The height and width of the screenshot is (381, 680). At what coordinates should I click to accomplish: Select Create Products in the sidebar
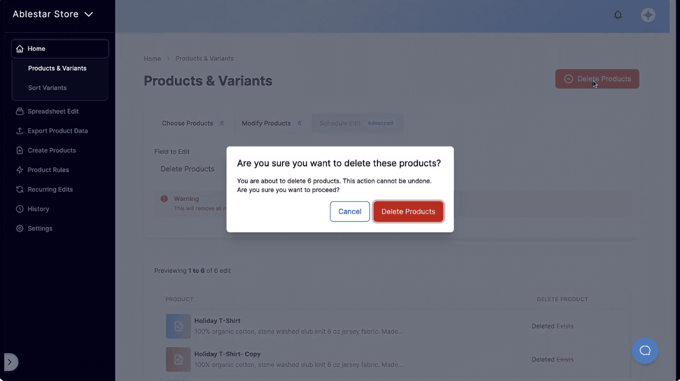tap(19, 150)
